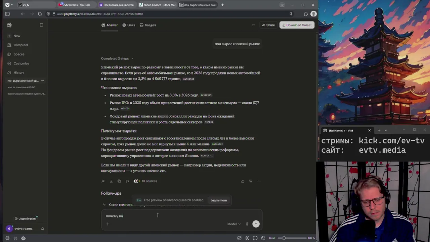Open the first autostat source citation
Screen dimensions: 430x242
[x=188, y=79]
